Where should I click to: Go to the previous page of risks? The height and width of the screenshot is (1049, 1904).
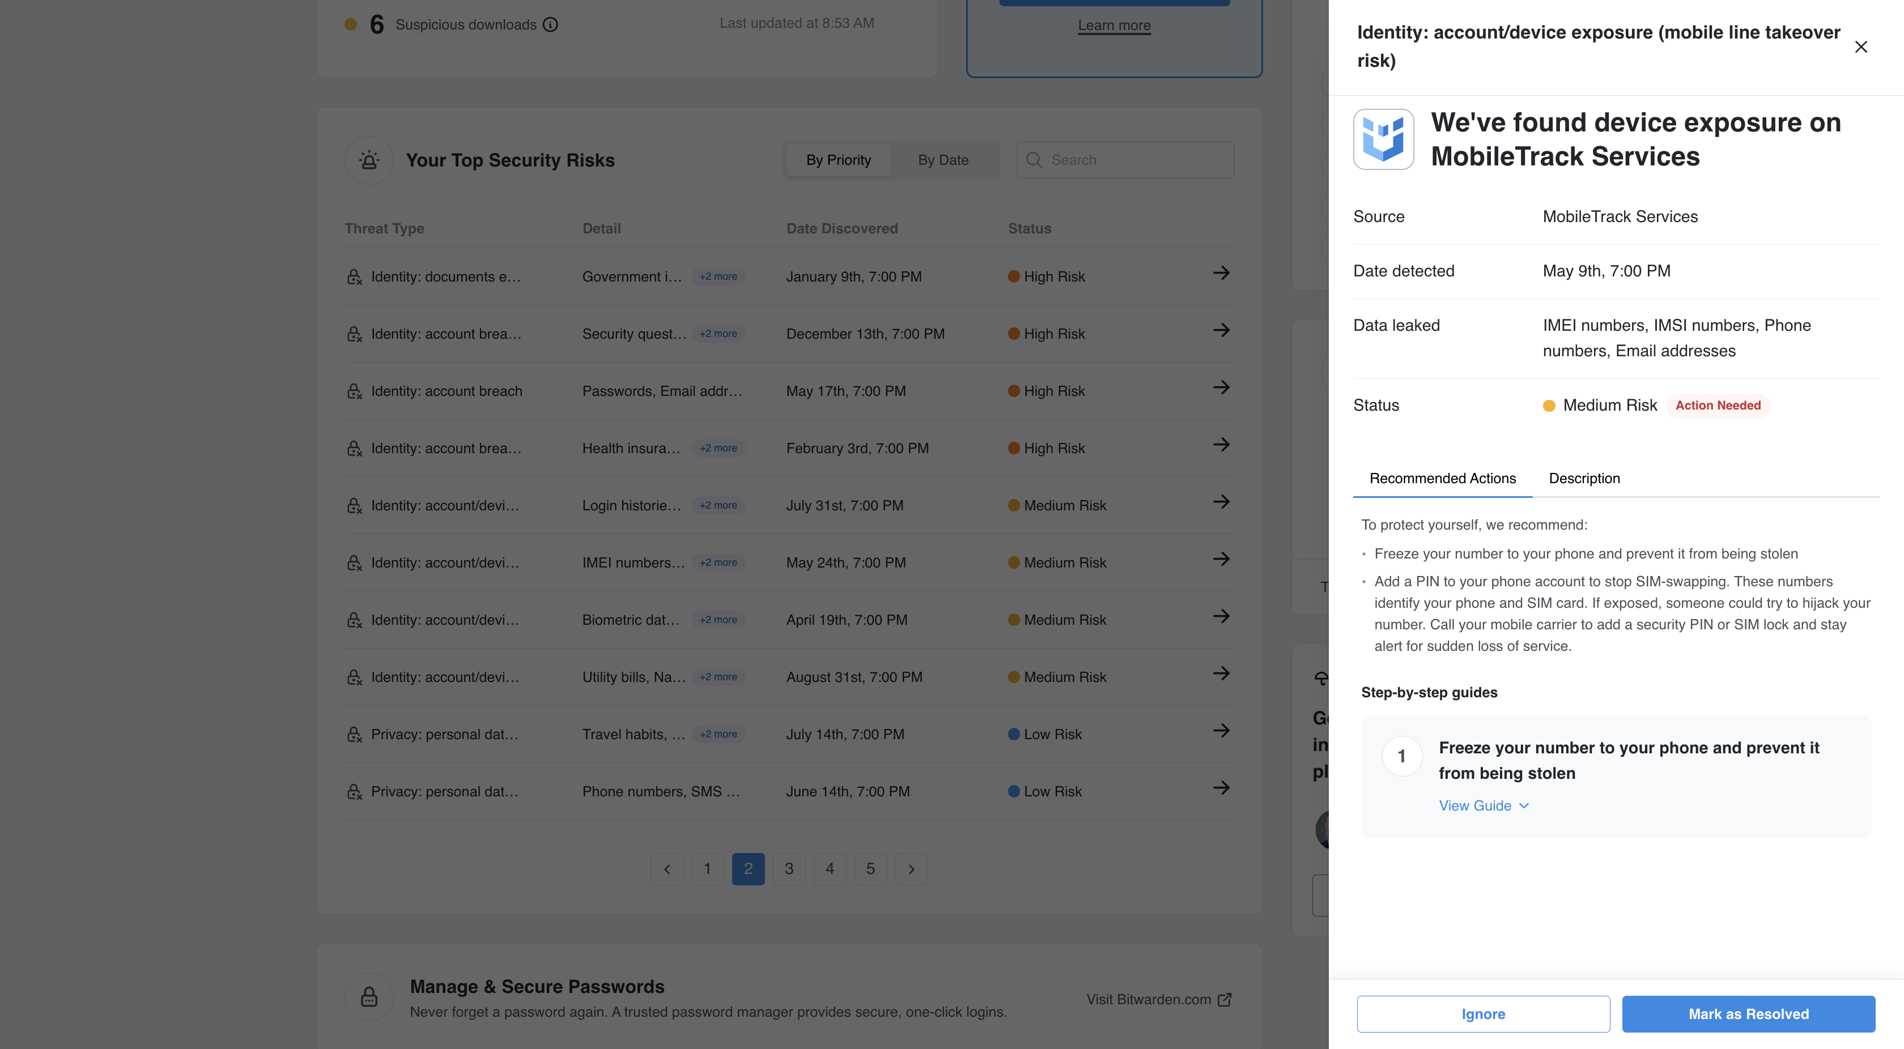(667, 869)
